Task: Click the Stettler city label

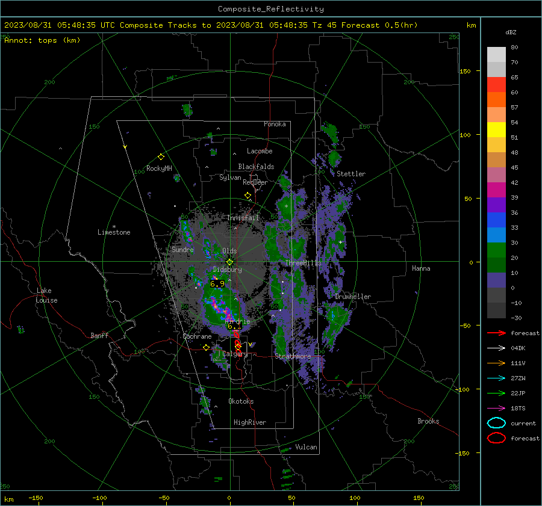Action: (x=351, y=174)
